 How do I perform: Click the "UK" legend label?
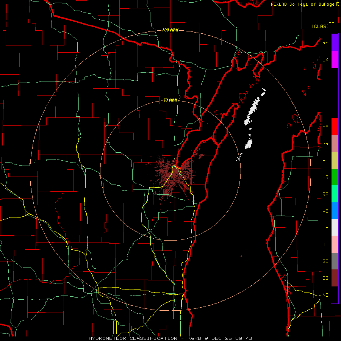click(x=325, y=59)
